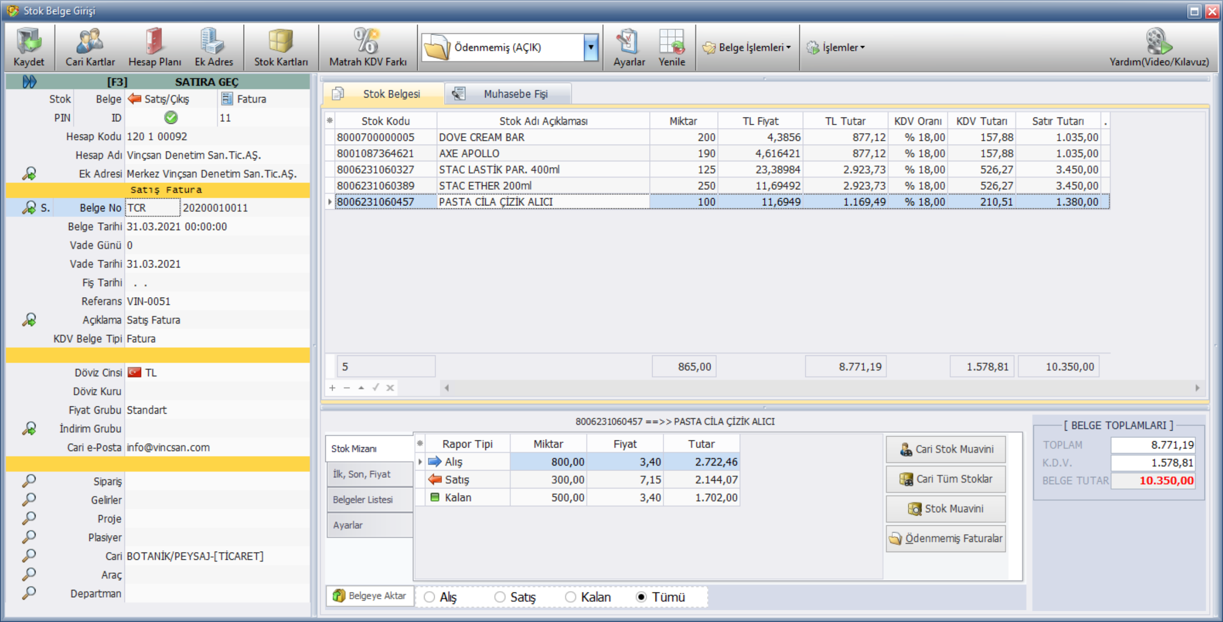1223x622 pixels.
Task: Click the Referans VIN-0051 field
Action: [x=217, y=301]
